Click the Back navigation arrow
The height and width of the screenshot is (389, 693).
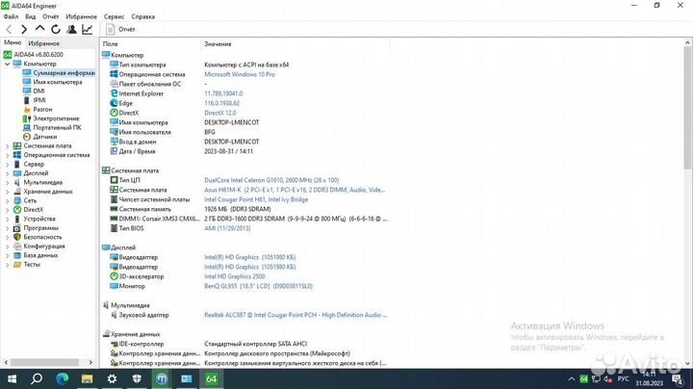pos(9,29)
